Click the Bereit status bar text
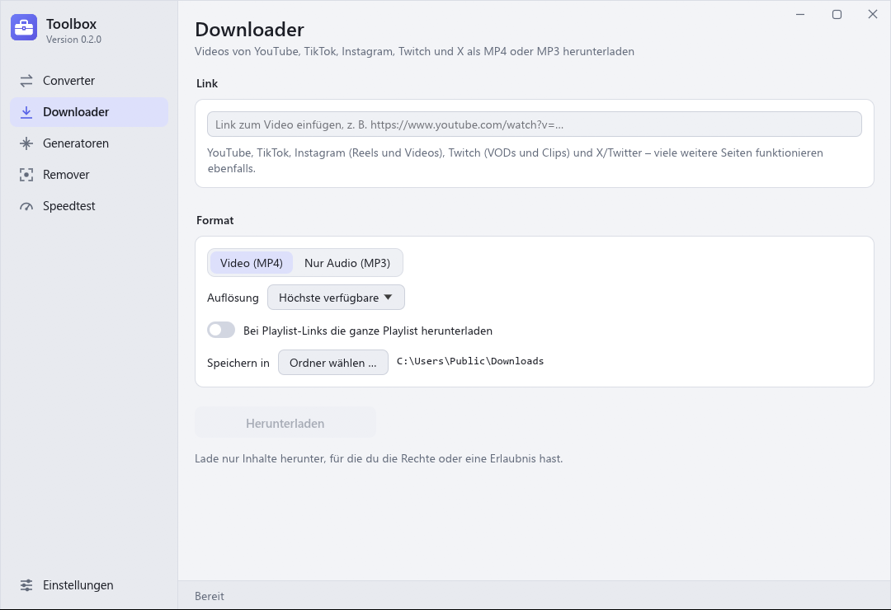Viewport: 891px width, 610px height. coord(209,596)
